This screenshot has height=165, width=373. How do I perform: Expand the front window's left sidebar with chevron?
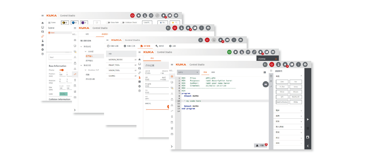click(x=172, y=146)
